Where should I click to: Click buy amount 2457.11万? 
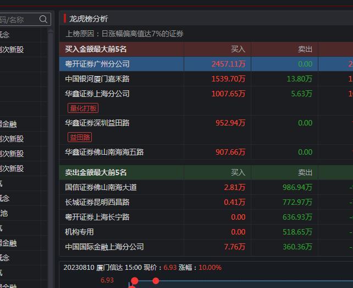(x=228, y=64)
